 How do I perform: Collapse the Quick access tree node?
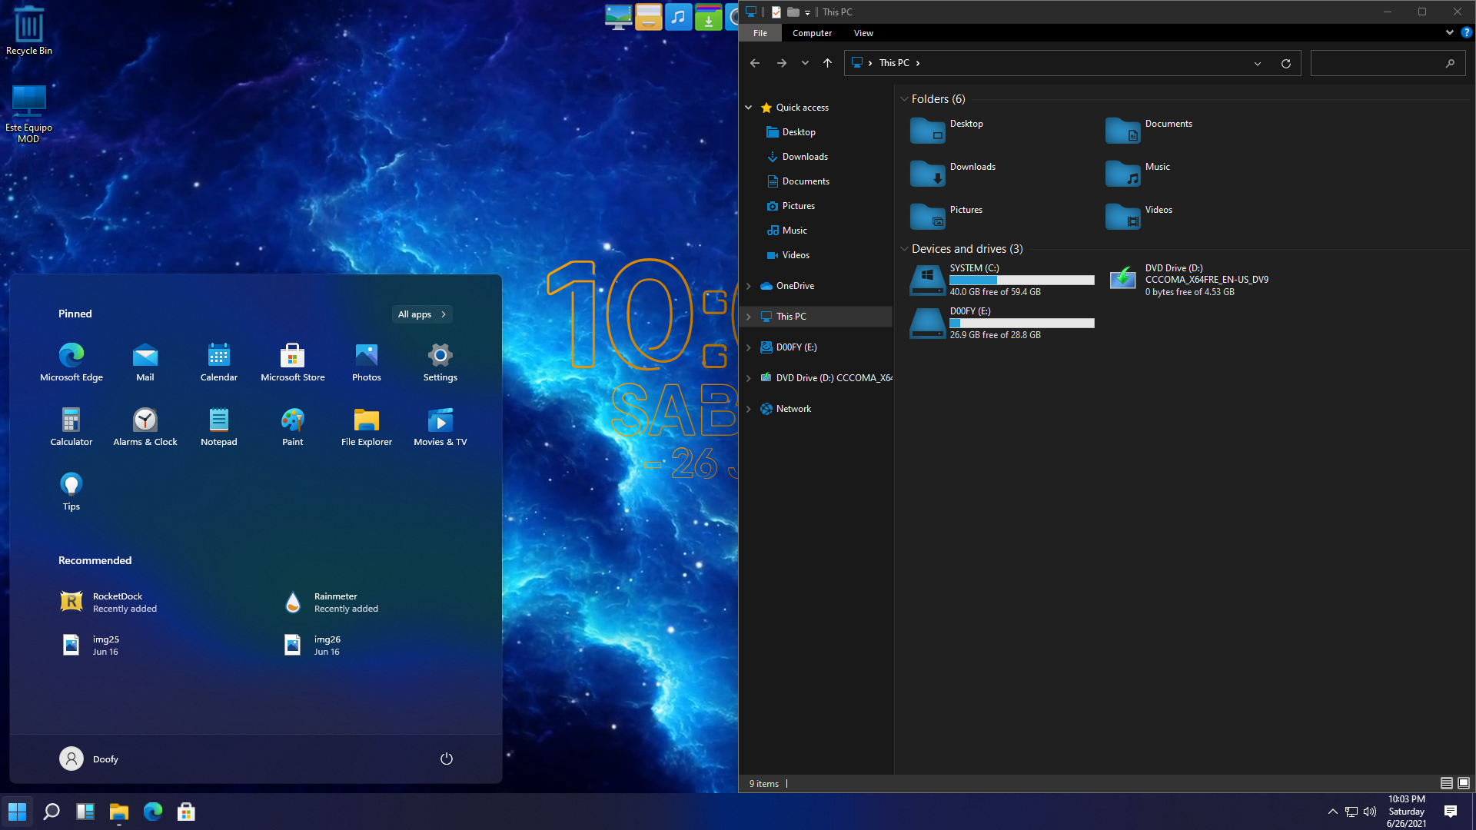tap(749, 108)
